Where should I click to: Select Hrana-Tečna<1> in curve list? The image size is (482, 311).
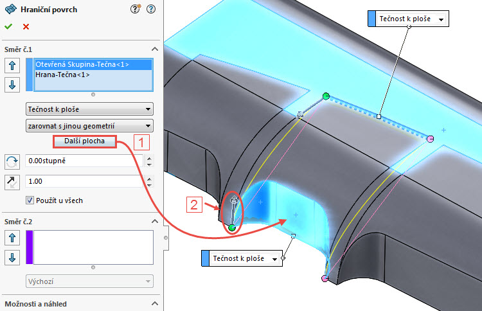[x=93, y=75]
